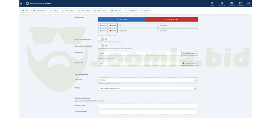Click the red button beside Add Items
Viewport: 271px width, 118px height.
coord(172,19)
